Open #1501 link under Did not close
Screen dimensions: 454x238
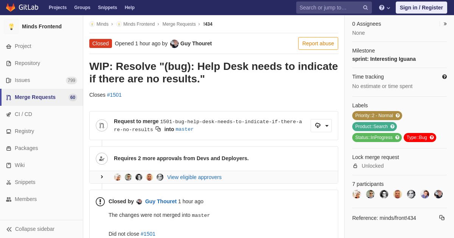(x=148, y=234)
